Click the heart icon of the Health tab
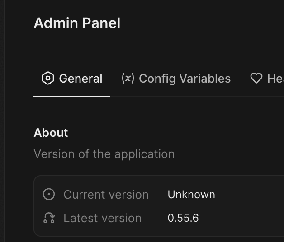This screenshot has width=284, height=242. pyautogui.click(x=256, y=78)
